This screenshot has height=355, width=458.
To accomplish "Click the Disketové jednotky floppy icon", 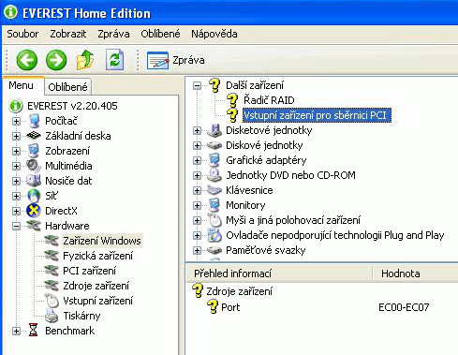I will [214, 130].
